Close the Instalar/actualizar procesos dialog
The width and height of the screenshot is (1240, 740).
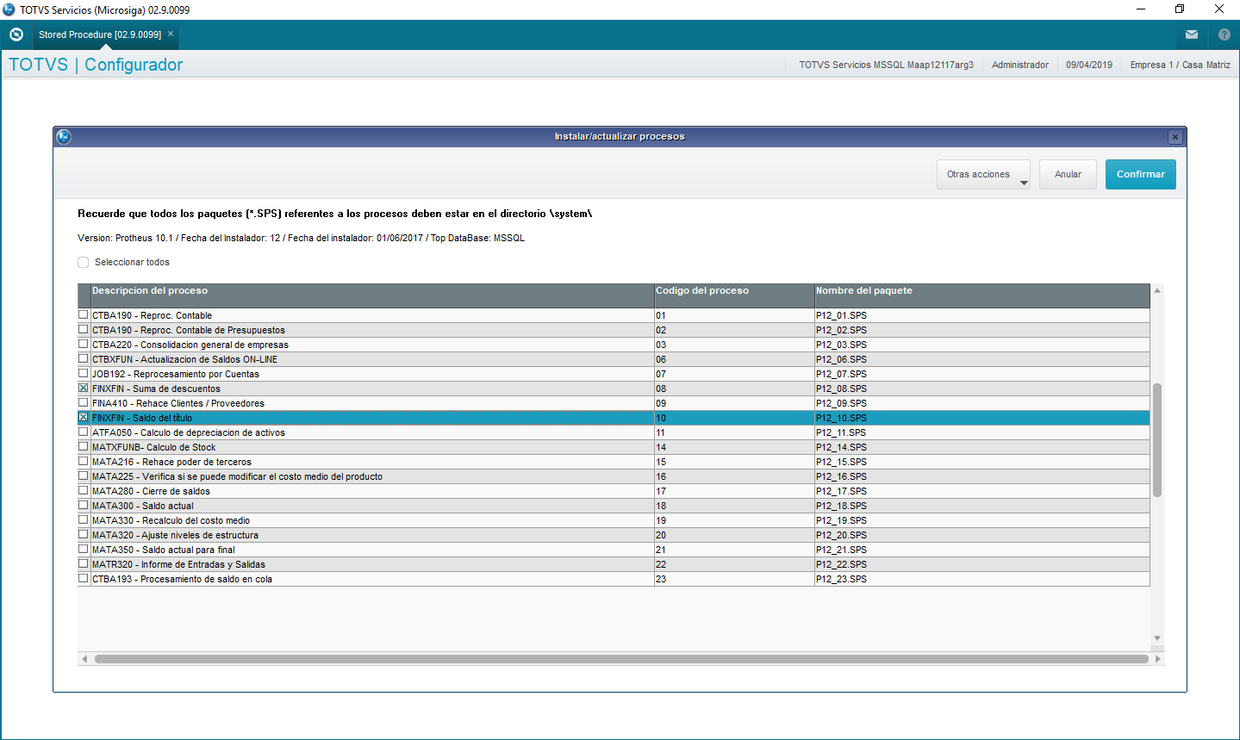click(x=1175, y=137)
